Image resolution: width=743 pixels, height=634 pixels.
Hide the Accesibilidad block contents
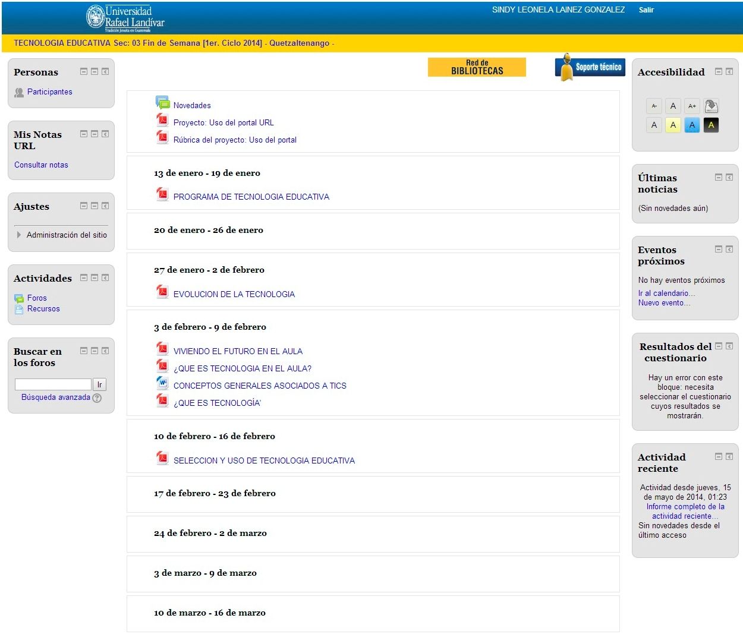click(719, 72)
